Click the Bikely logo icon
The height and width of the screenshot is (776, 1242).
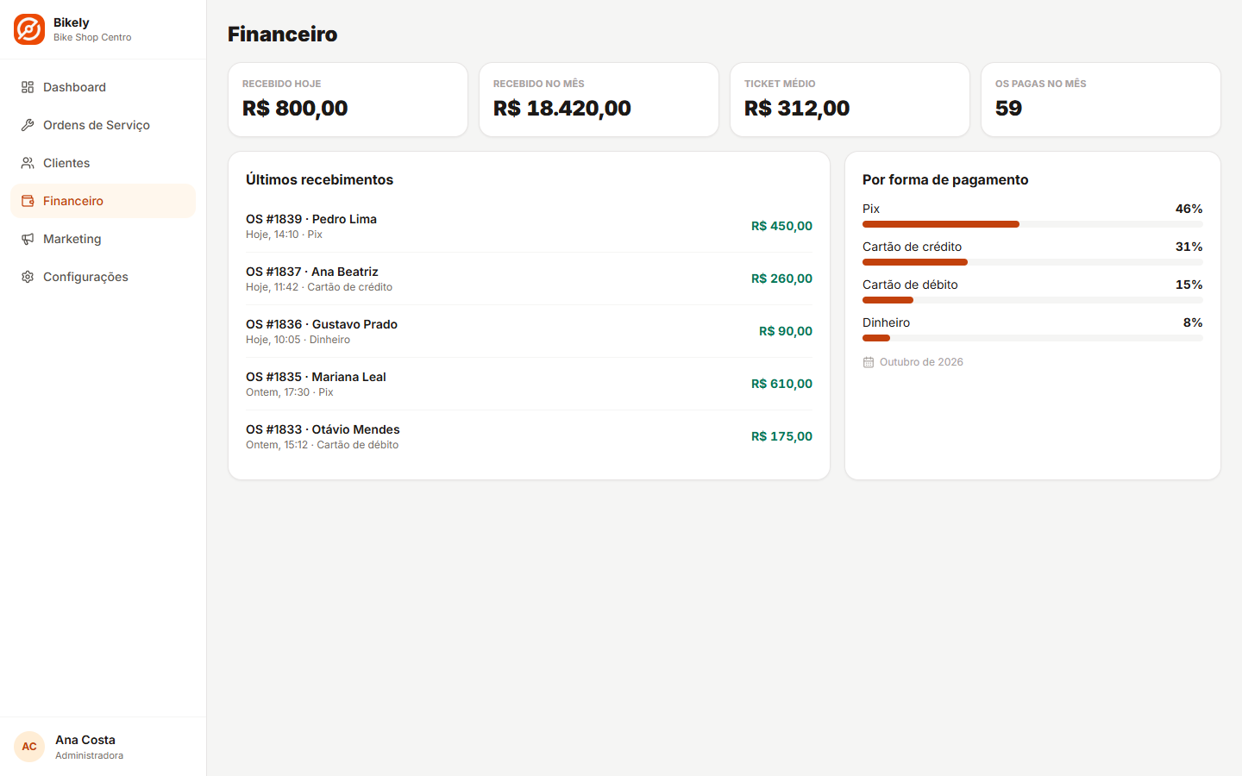coord(29,29)
